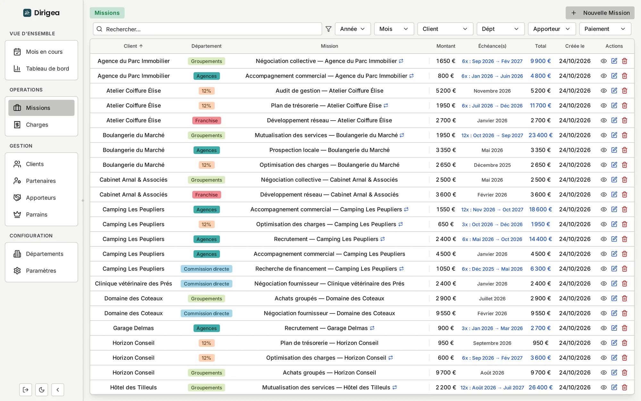View the Optimisation des charges Boulangerie mission

tap(604, 165)
